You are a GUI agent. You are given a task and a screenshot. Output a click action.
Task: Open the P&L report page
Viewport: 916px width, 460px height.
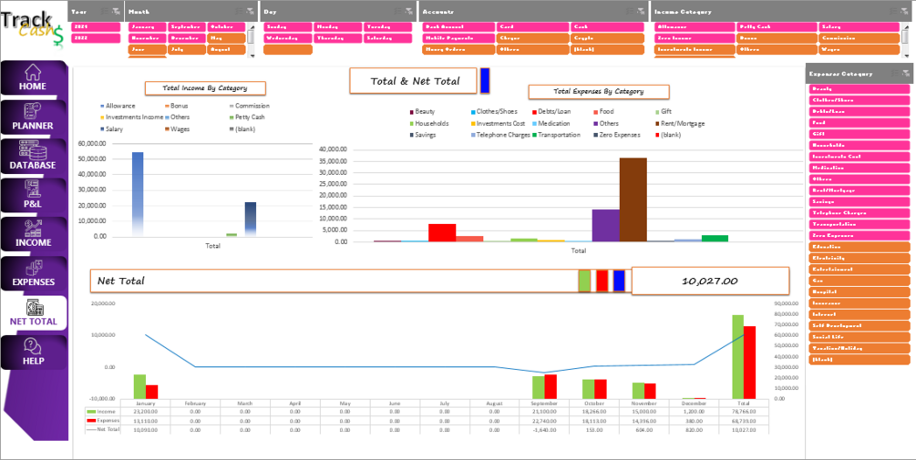(x=34, y=196)
